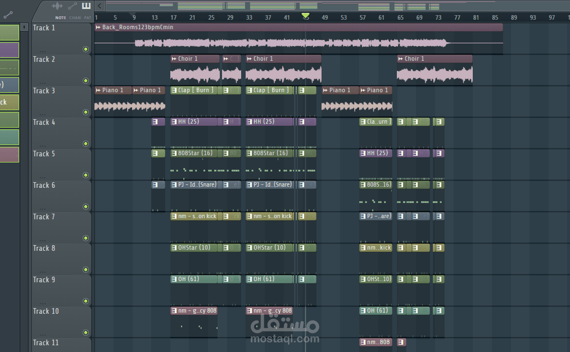This screenshot has width=570, height=352.
Task: Click the pattern icon of PJ -..are) on Track 7
Action: point(363,216)
